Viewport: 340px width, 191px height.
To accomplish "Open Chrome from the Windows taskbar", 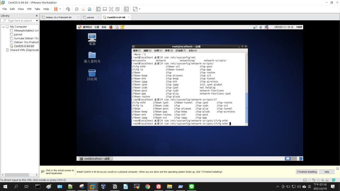I will tap(147, 186).
